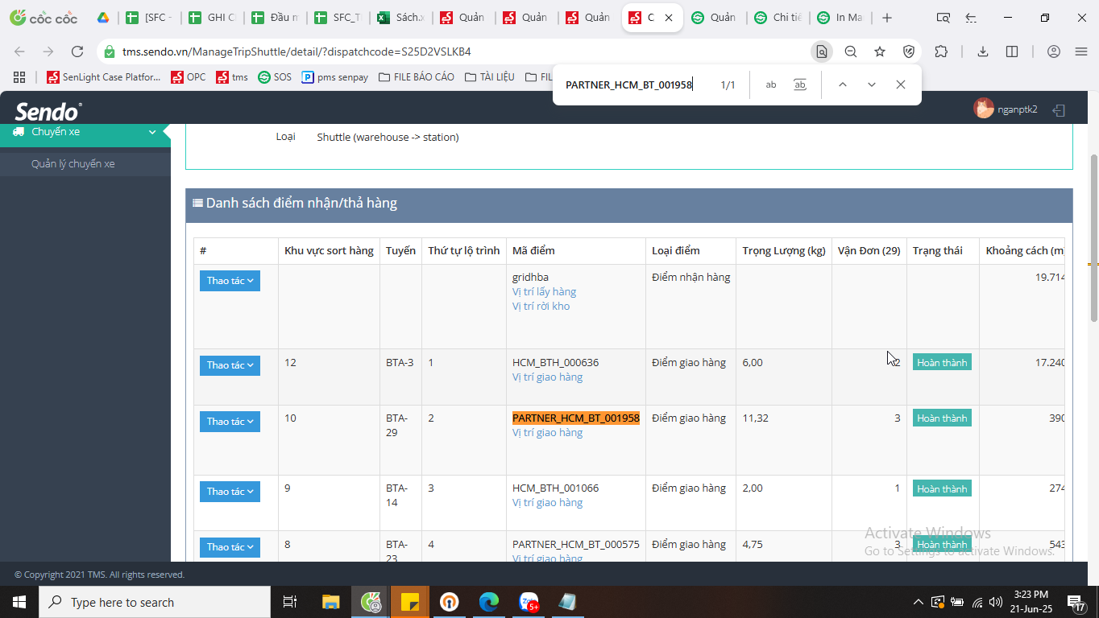This screenshot has width=1099, height=618.
Task: Click the page vertical scrollbar
Action: pyautogui.click(x=1093, y=237)
